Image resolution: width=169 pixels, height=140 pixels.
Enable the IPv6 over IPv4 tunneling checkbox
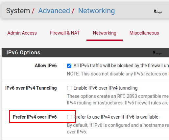coord(69,88)
